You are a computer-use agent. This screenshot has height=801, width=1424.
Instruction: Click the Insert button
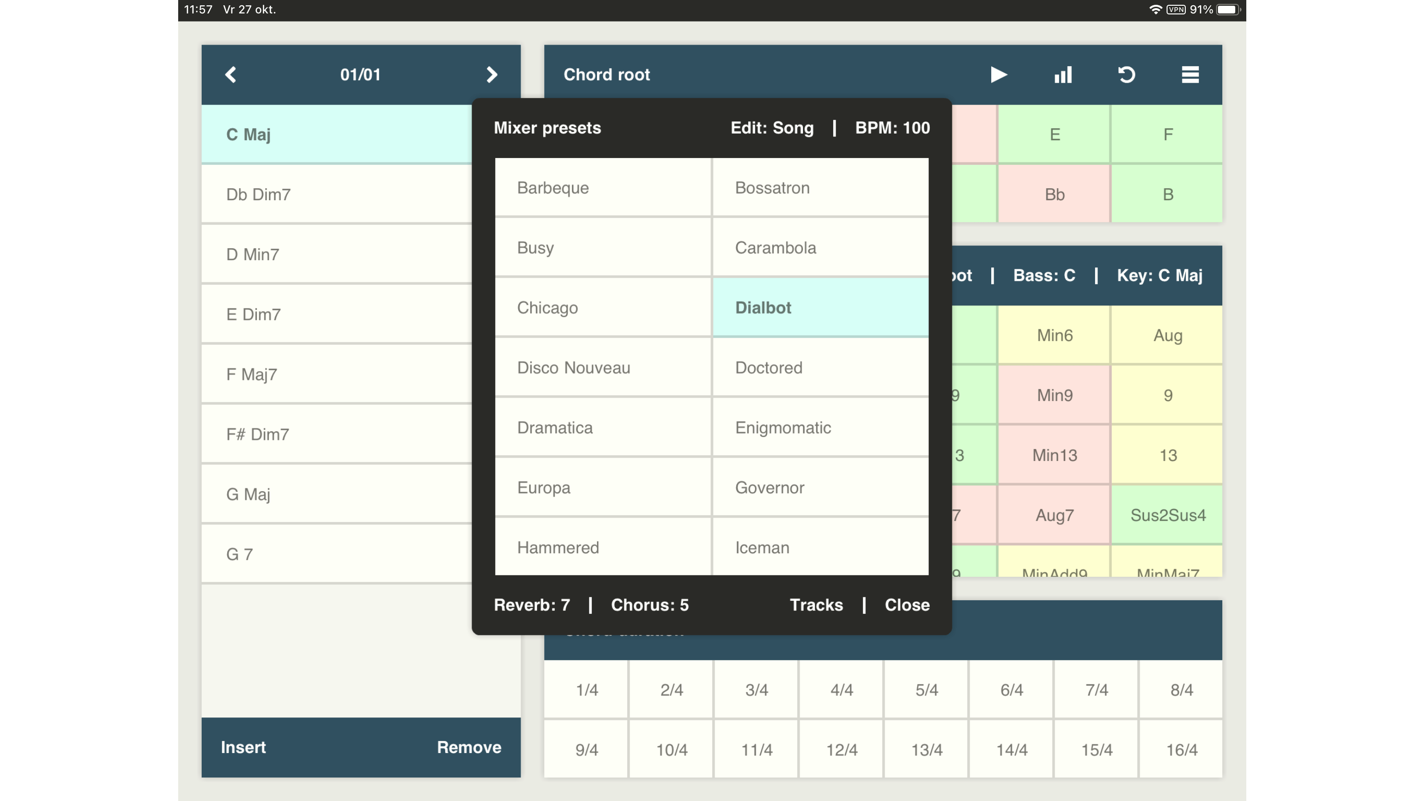tap(243, 747)
